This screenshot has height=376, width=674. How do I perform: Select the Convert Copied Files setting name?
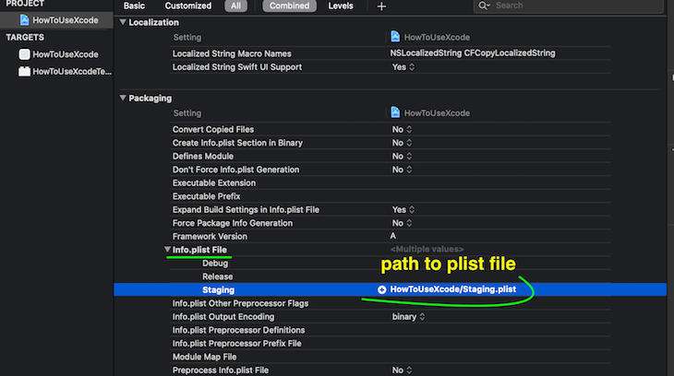[212, 129]
